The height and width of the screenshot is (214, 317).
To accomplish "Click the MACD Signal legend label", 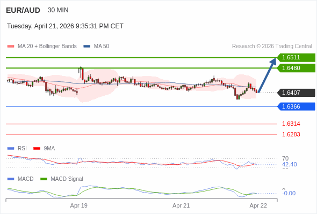I will [x=67, y=179].
